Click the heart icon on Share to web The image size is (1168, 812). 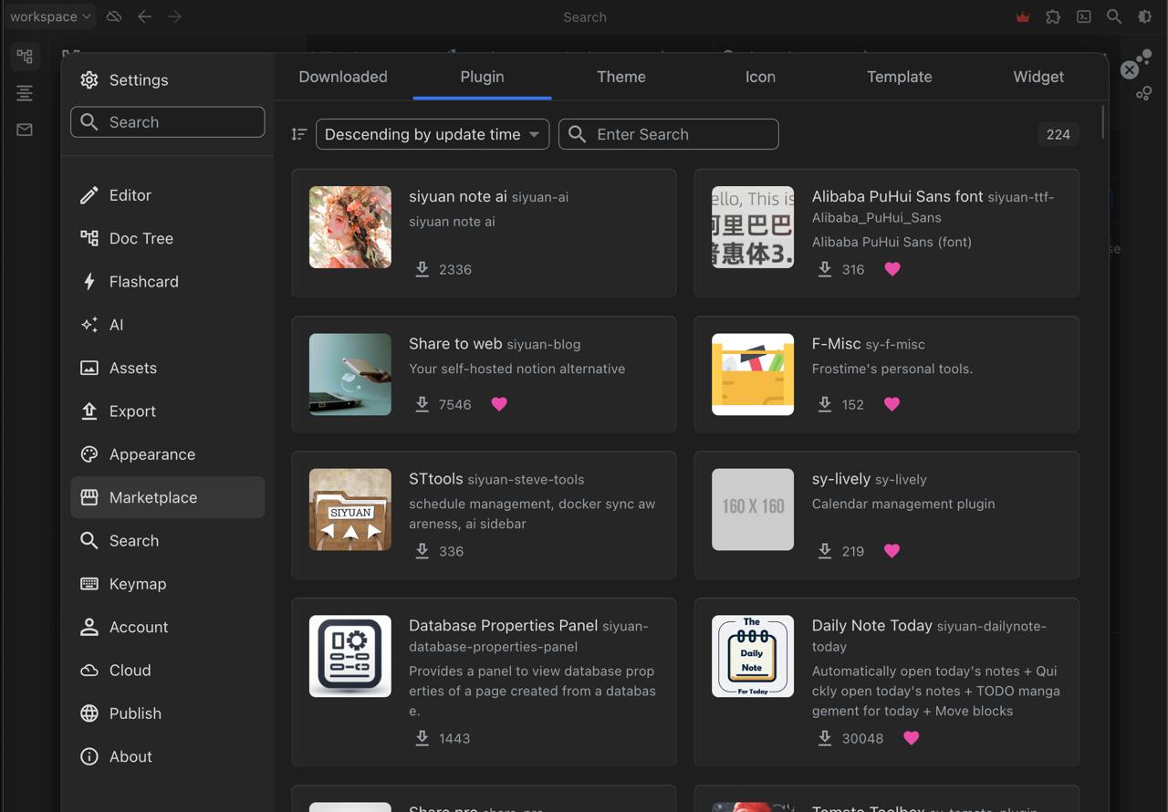(x=499, y=404)
